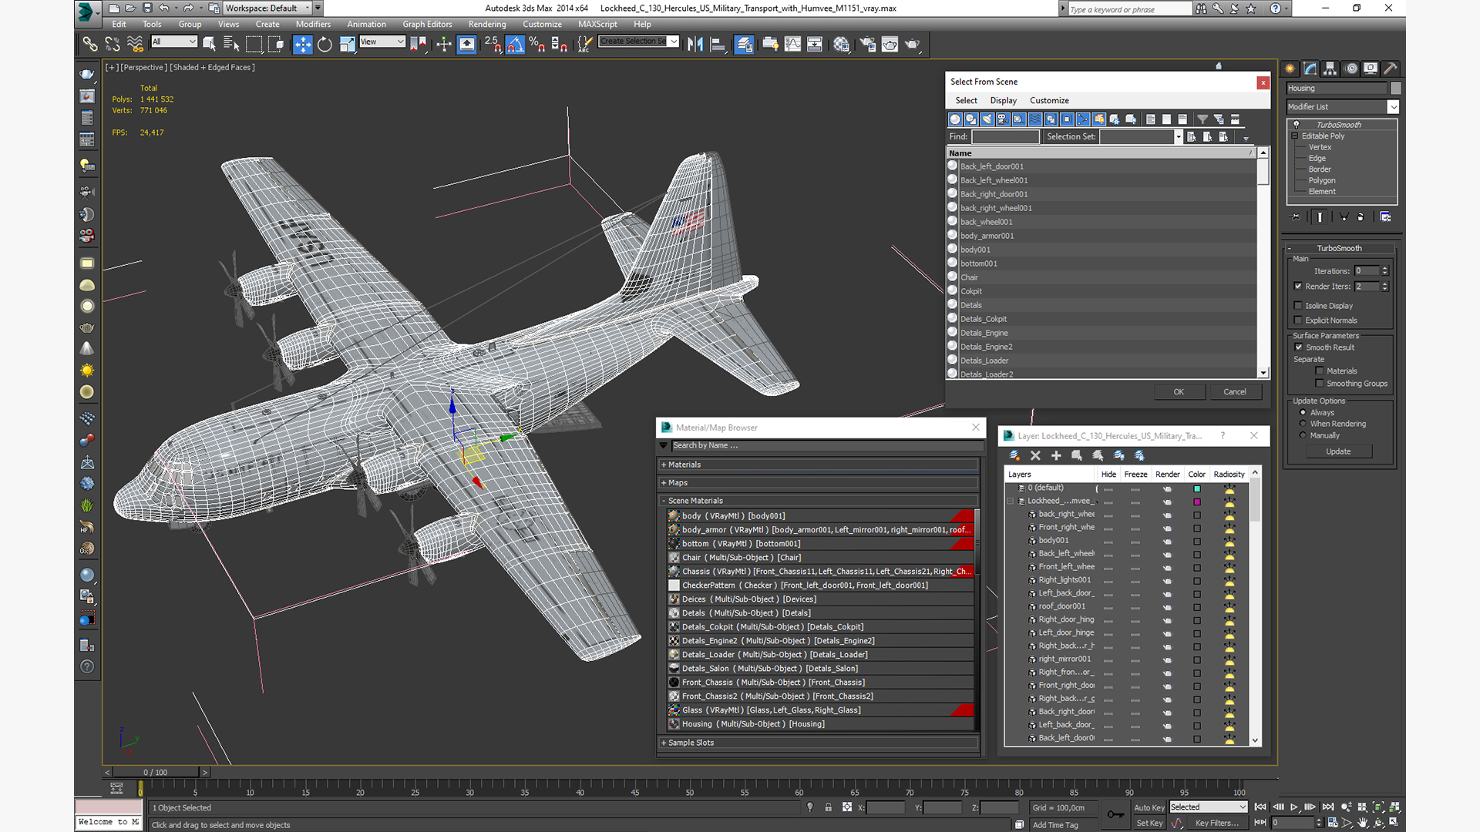Jump to the end of animation

1328,807
